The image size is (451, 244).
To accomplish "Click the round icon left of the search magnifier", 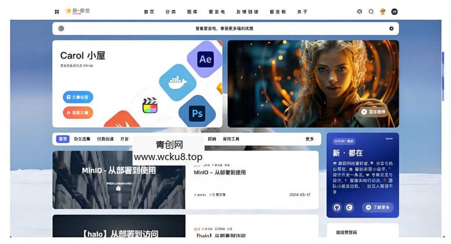I will click(359, 12).
